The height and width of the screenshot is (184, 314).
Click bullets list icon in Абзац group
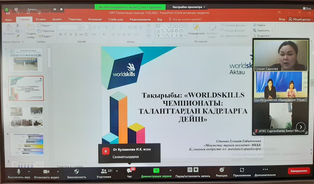tap(113, 27)
